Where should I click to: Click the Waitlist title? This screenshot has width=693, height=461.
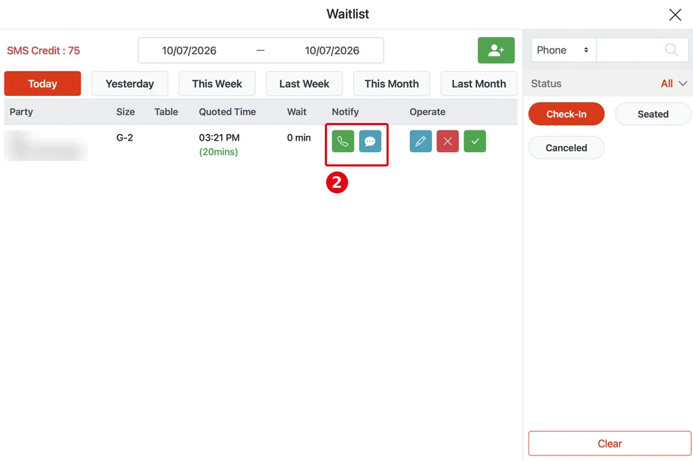pos(348,14)
